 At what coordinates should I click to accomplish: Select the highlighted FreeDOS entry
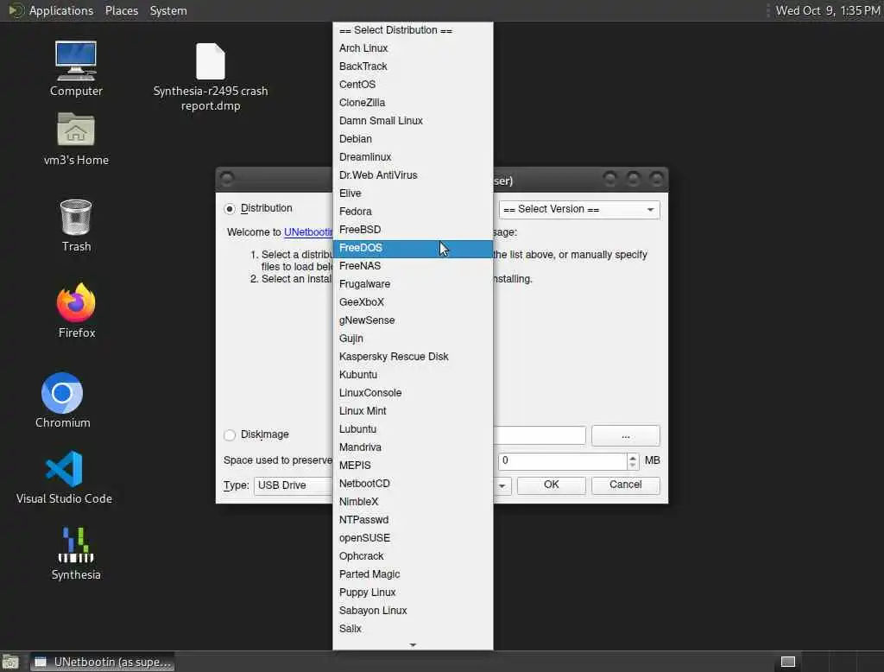pos(413,248)
